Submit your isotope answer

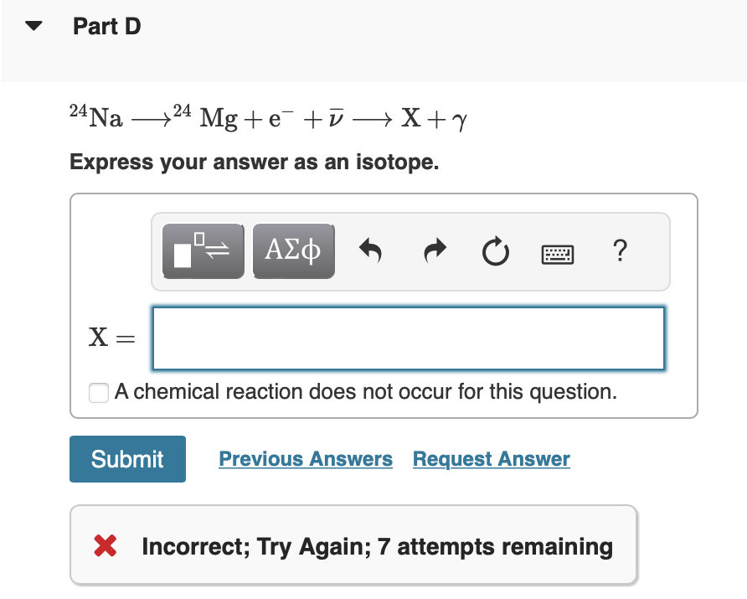127,459
